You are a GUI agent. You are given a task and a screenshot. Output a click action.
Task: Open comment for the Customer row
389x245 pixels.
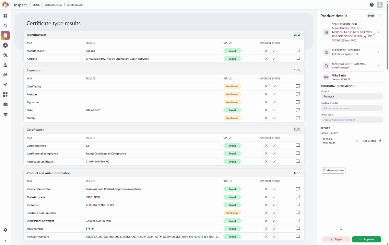tap(298, 205)
